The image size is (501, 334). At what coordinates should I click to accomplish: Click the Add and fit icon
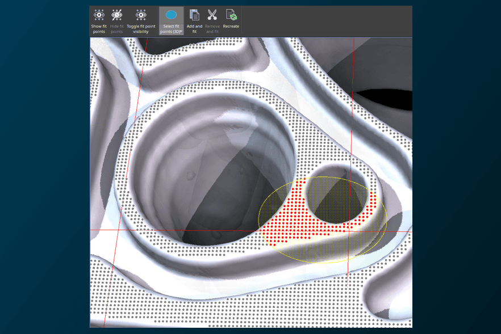pos(194,15)
